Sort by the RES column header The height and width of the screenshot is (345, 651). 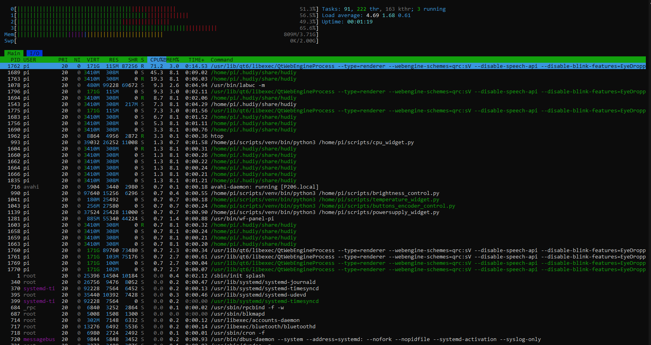click(x=114, y=60)
